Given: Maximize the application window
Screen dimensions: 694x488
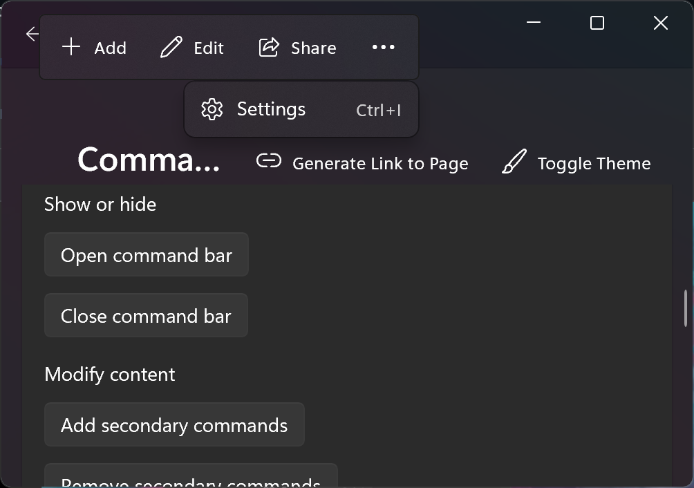Looking at the screenshot, I should (x=597, y=23).
